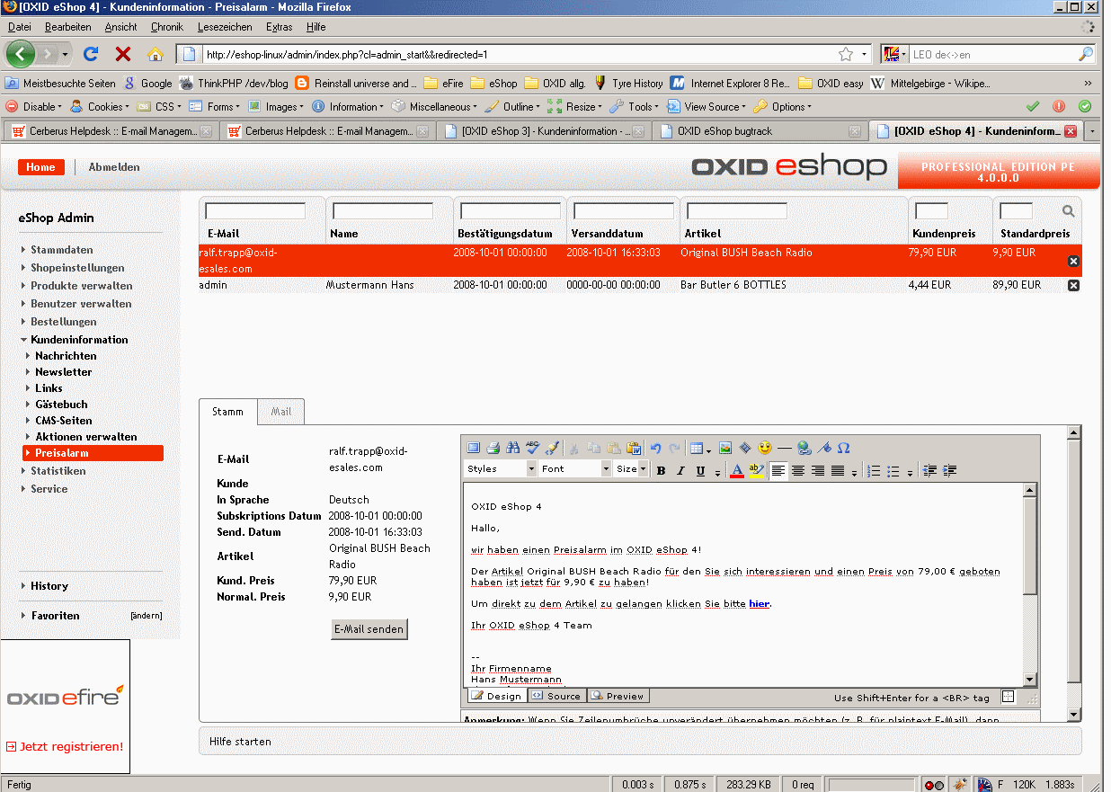Click the ändern link next to Favoriten
The image size is (1111, 792).
[147, 616]
